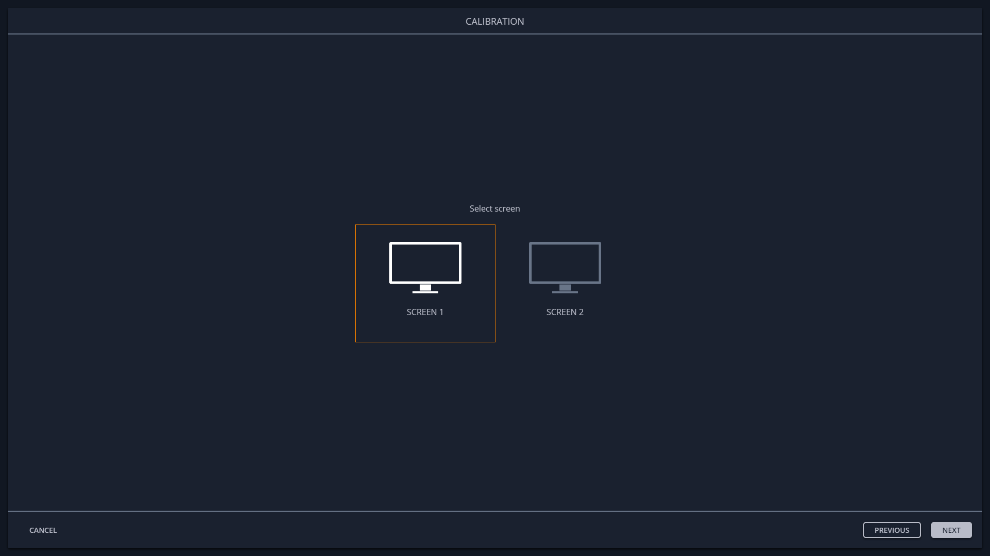Viewport: 990px width, 556px height.
Task: Cancel the calibration wizard
Action: pyautogui.click(x=43, y=530)
